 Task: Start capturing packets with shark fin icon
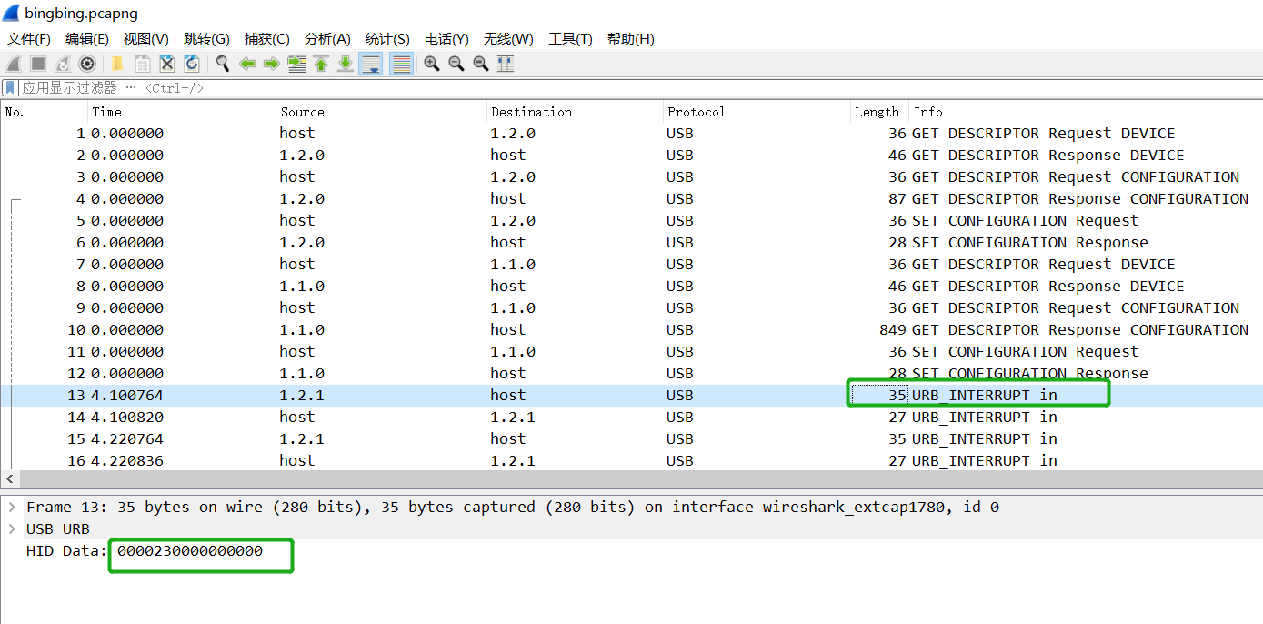(14, 64)
